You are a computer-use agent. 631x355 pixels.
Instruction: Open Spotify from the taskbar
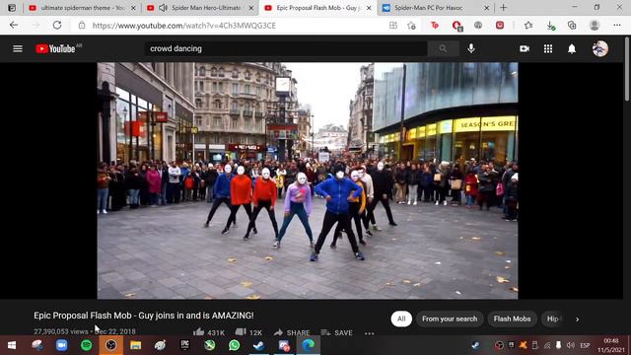click(86, 345)
